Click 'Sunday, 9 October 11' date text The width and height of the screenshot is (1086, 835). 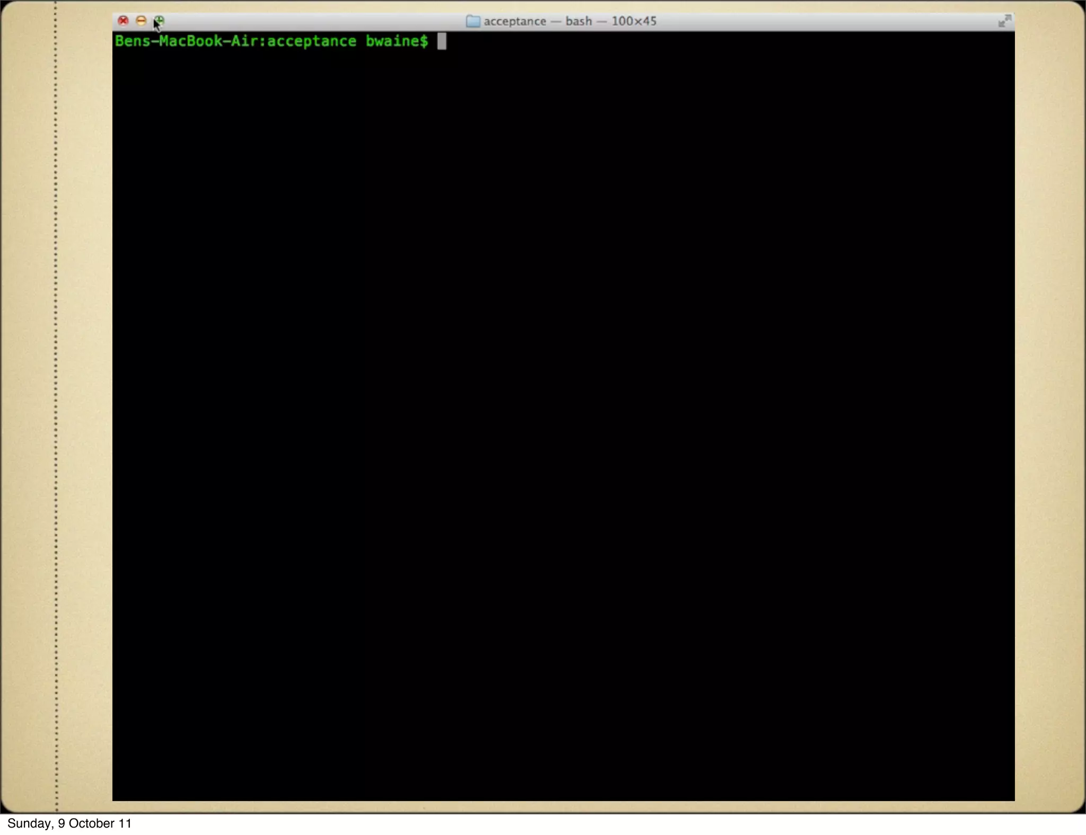(69, 823)
